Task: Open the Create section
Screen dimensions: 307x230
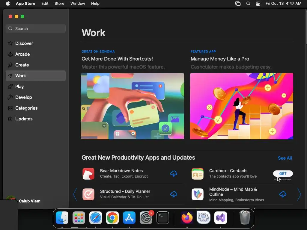Action: pos(36,65)
